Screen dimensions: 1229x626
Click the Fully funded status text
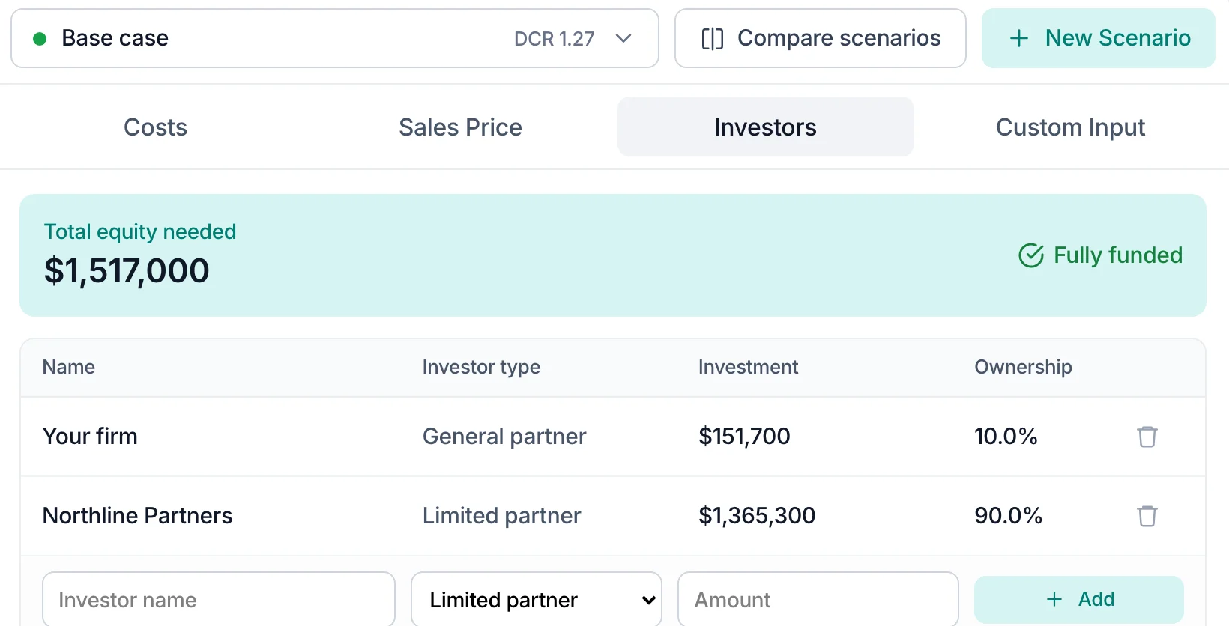[1118, 255]
